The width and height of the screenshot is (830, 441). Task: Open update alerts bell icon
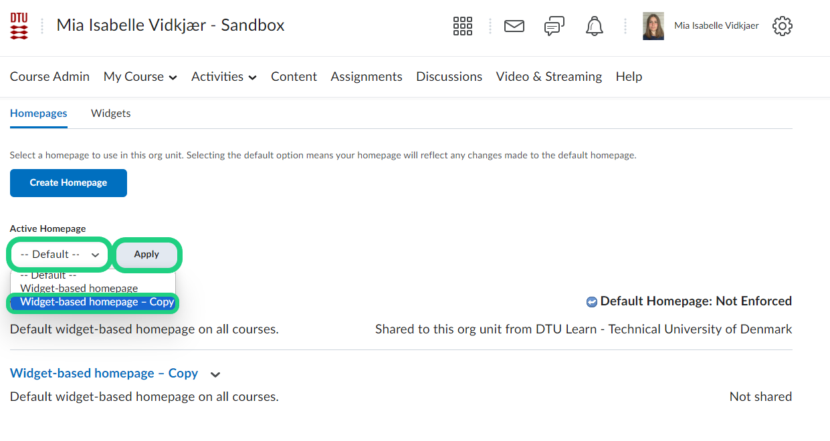594,26
